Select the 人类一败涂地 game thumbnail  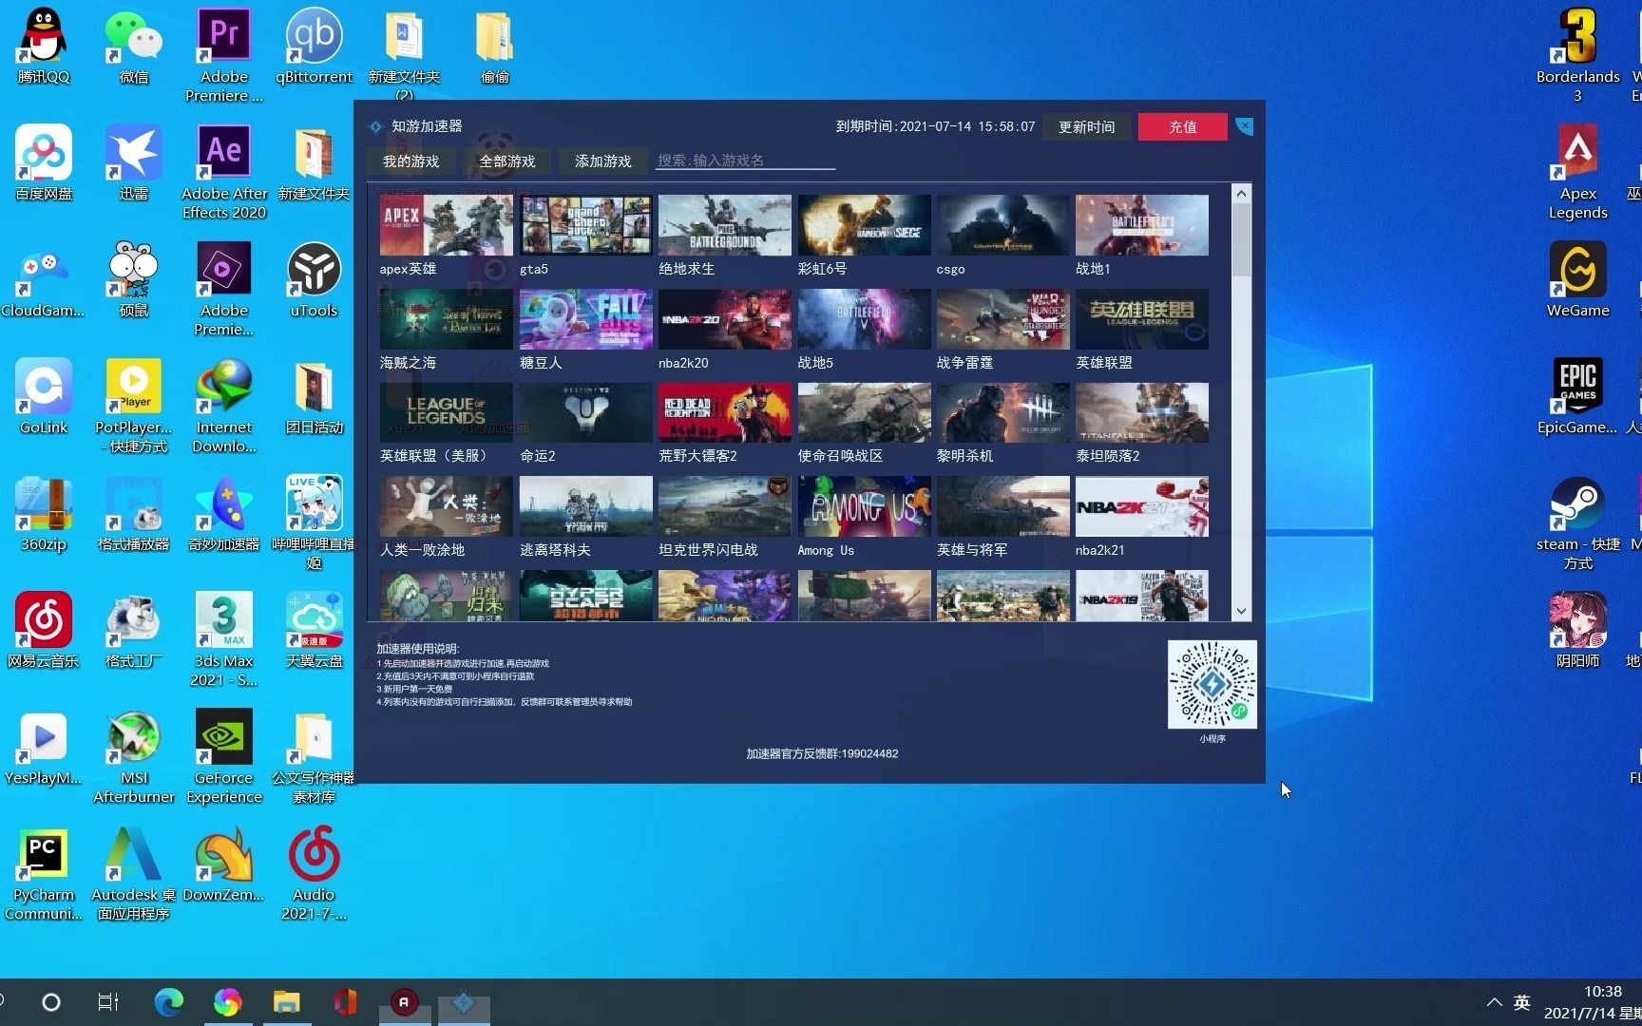tap(446, 506)
